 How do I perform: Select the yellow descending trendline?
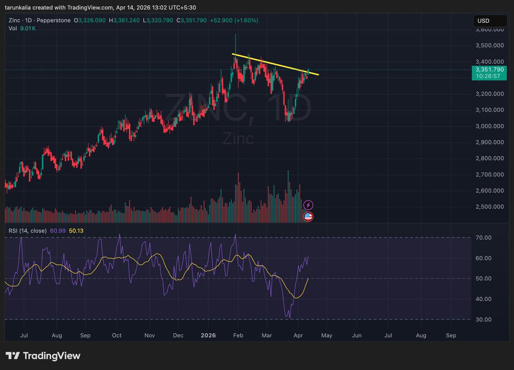tap(275, 65)
